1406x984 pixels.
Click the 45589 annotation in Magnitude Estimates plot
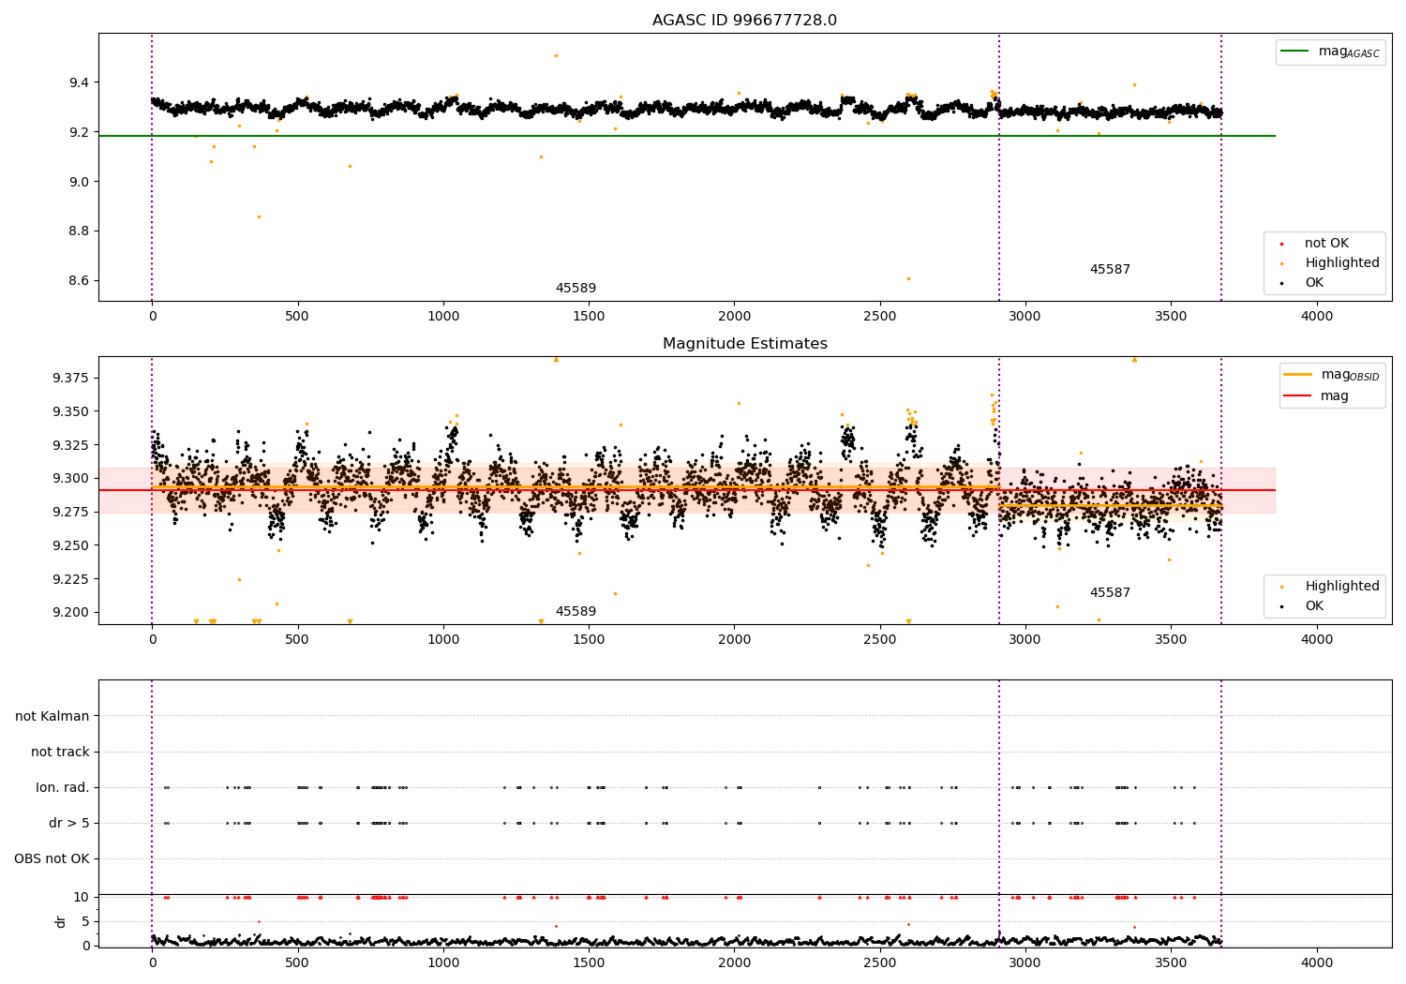coord(576,612)
